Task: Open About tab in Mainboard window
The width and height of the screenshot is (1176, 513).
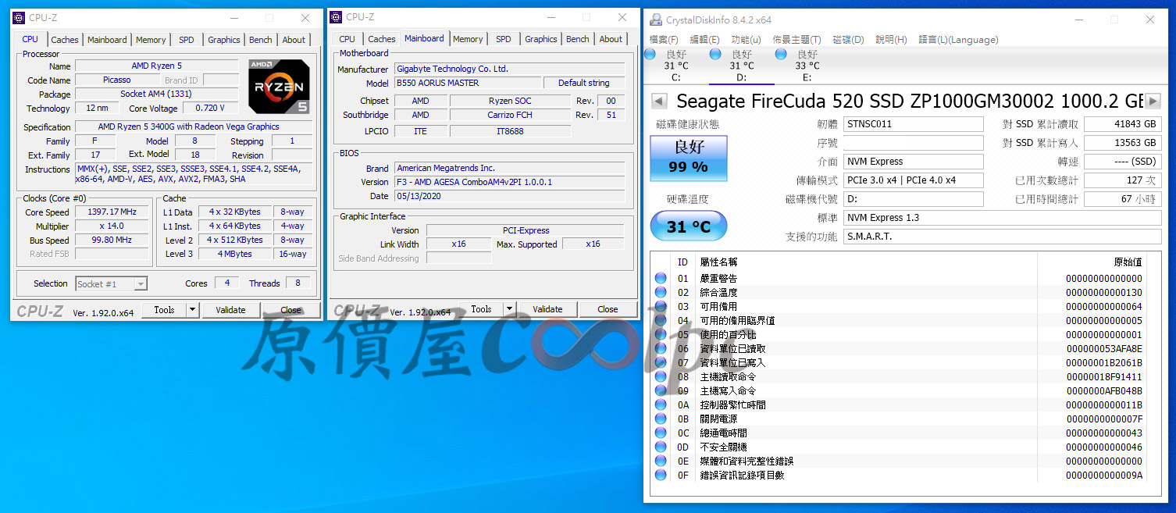Action: [x=611, y=39]
